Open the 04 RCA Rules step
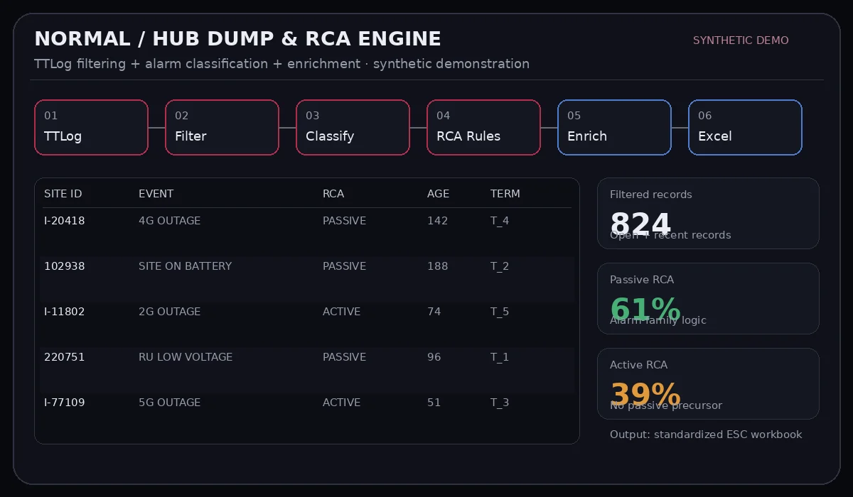 (x=483, y=127)
